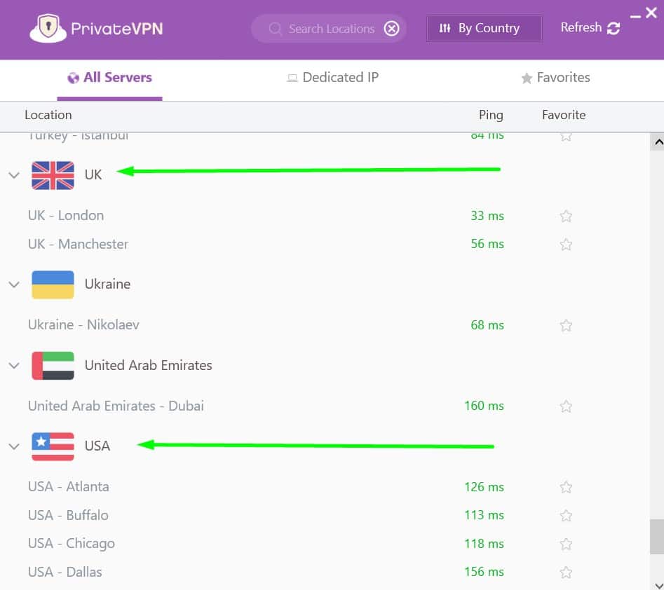Switch to the All Servers tab
The image size is (664, 590).
point(109,78)
